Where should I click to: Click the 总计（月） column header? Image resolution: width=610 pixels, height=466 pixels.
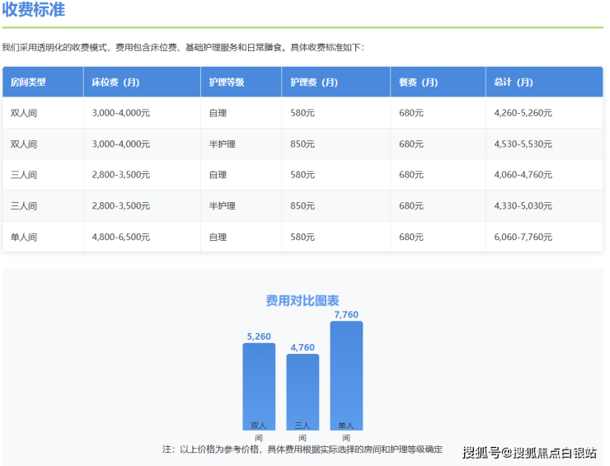pos(514,82)
